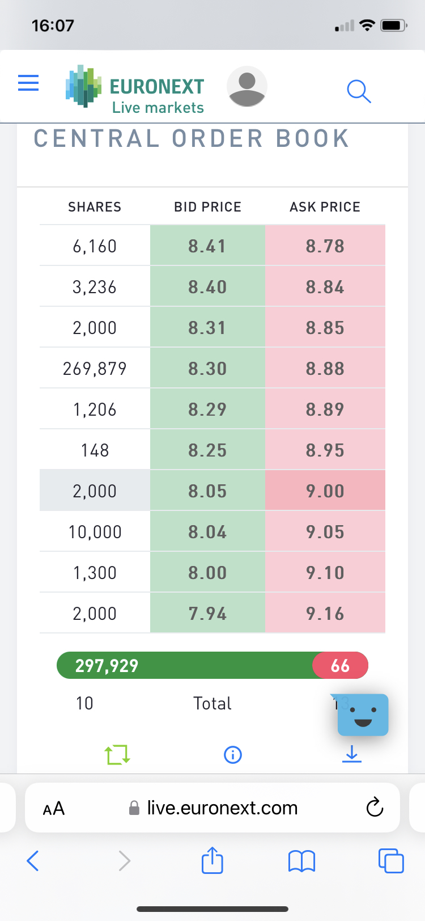Open Safari bookmarks book icon
This screenshot has height=921, width=425.
click(x=301, y=861)
